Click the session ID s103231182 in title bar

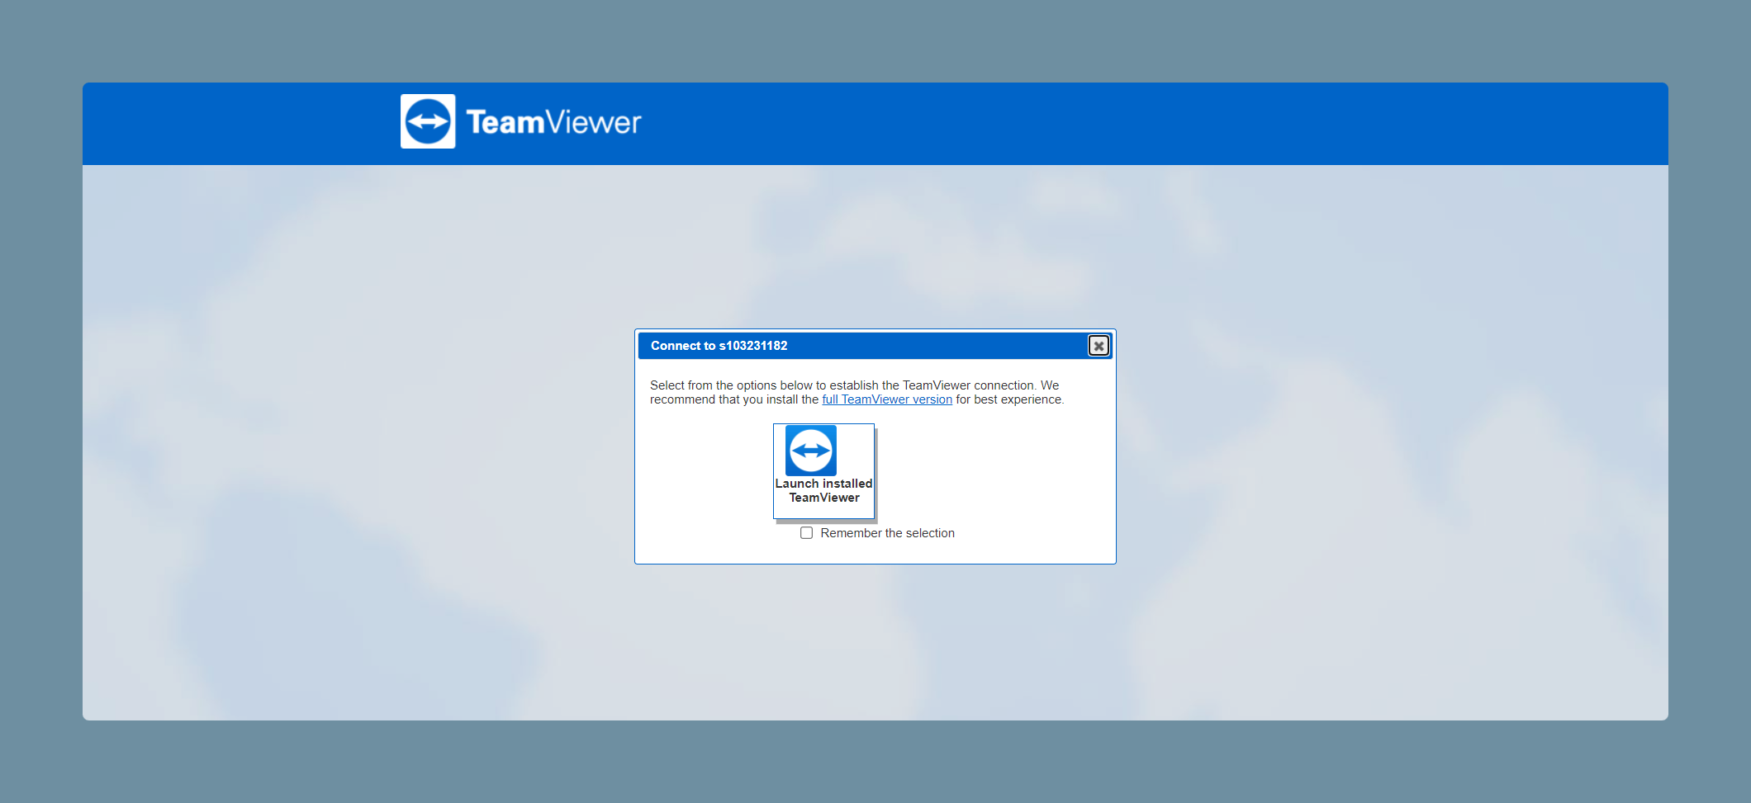click(753, 346)
